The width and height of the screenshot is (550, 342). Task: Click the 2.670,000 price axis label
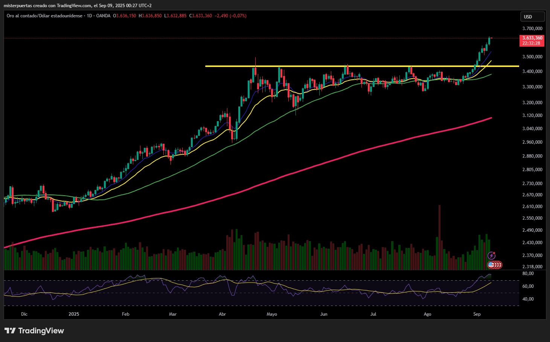[x=532, y=195]
